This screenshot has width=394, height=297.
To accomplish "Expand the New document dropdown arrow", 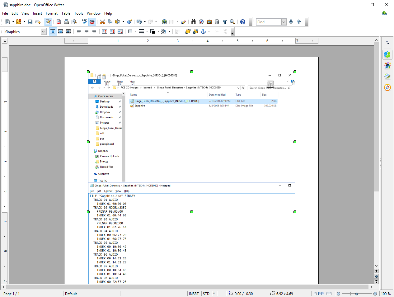I will [x=13, y=22].
